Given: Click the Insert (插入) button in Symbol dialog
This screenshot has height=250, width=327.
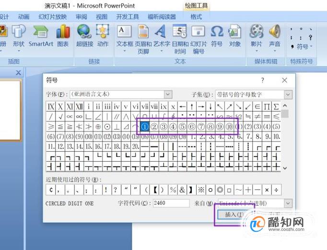Looking at the screenshot, I should 234,214.
